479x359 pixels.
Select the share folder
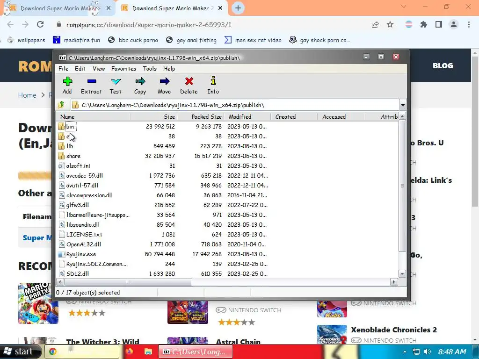[73, 156]
